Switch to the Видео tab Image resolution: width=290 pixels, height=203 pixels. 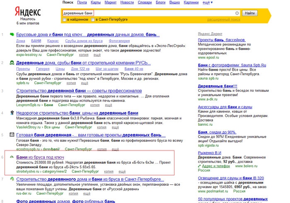point(174,2)
